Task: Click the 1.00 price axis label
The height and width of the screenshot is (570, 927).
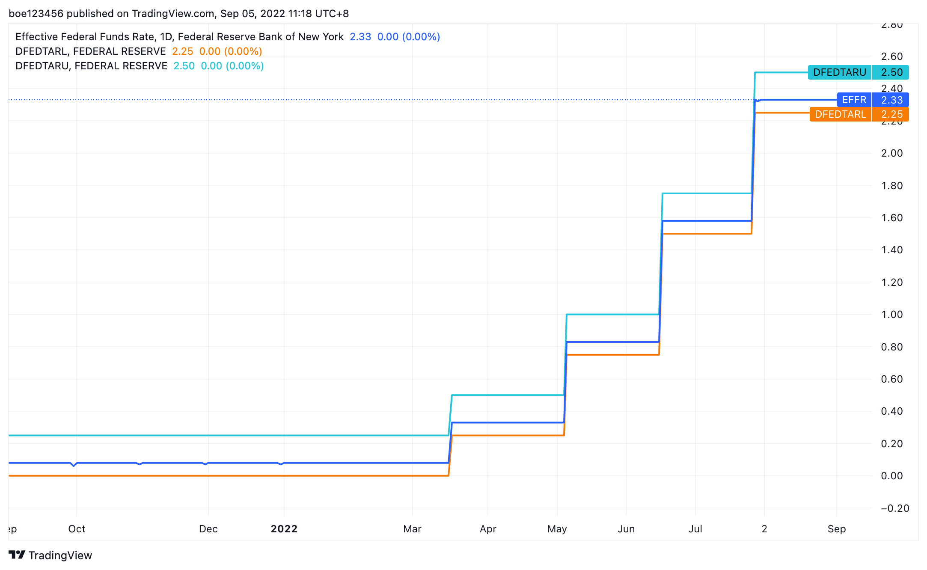Action: [x=891, y=315]
